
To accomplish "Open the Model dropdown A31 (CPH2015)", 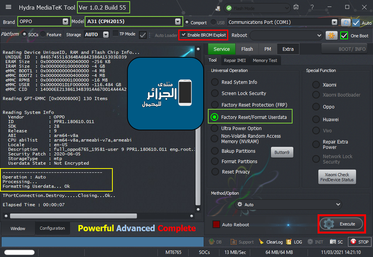I will 177,22.
